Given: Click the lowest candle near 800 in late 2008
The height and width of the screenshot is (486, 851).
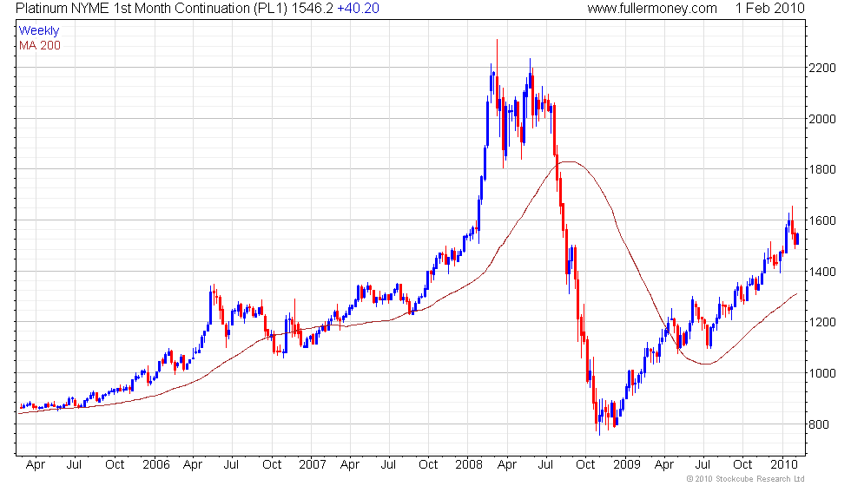Looking at the screenshot, I should tap(600, 417).
